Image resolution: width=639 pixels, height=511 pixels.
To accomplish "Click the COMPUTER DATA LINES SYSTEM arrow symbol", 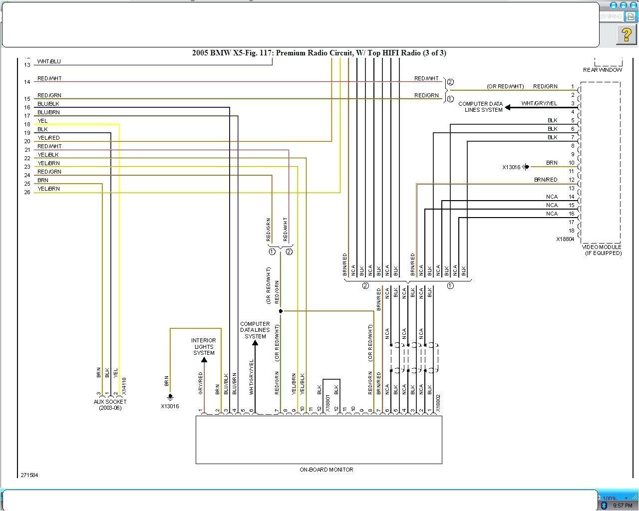I will tap(509, 107).
